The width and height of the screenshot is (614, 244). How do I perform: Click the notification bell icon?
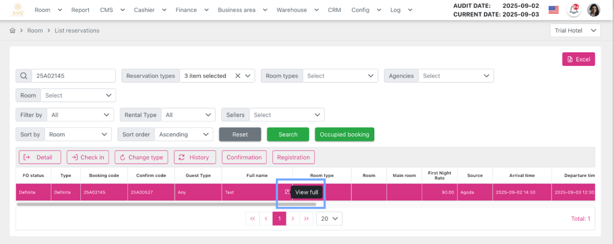pos(574,10)
